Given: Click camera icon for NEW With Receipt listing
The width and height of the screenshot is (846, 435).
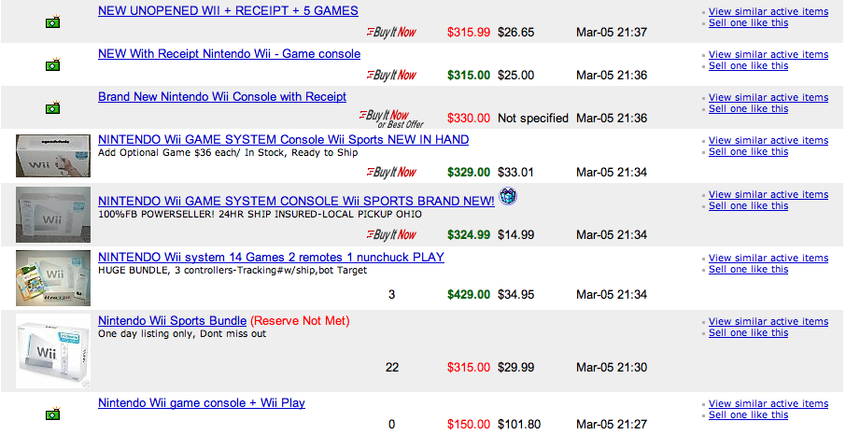Looking at the screenshot, I should pyautogui.click(x=52, y=65).
